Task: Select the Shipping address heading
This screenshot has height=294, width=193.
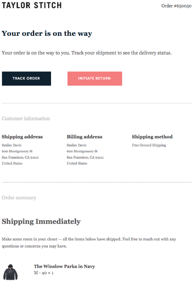Action: 22,137
